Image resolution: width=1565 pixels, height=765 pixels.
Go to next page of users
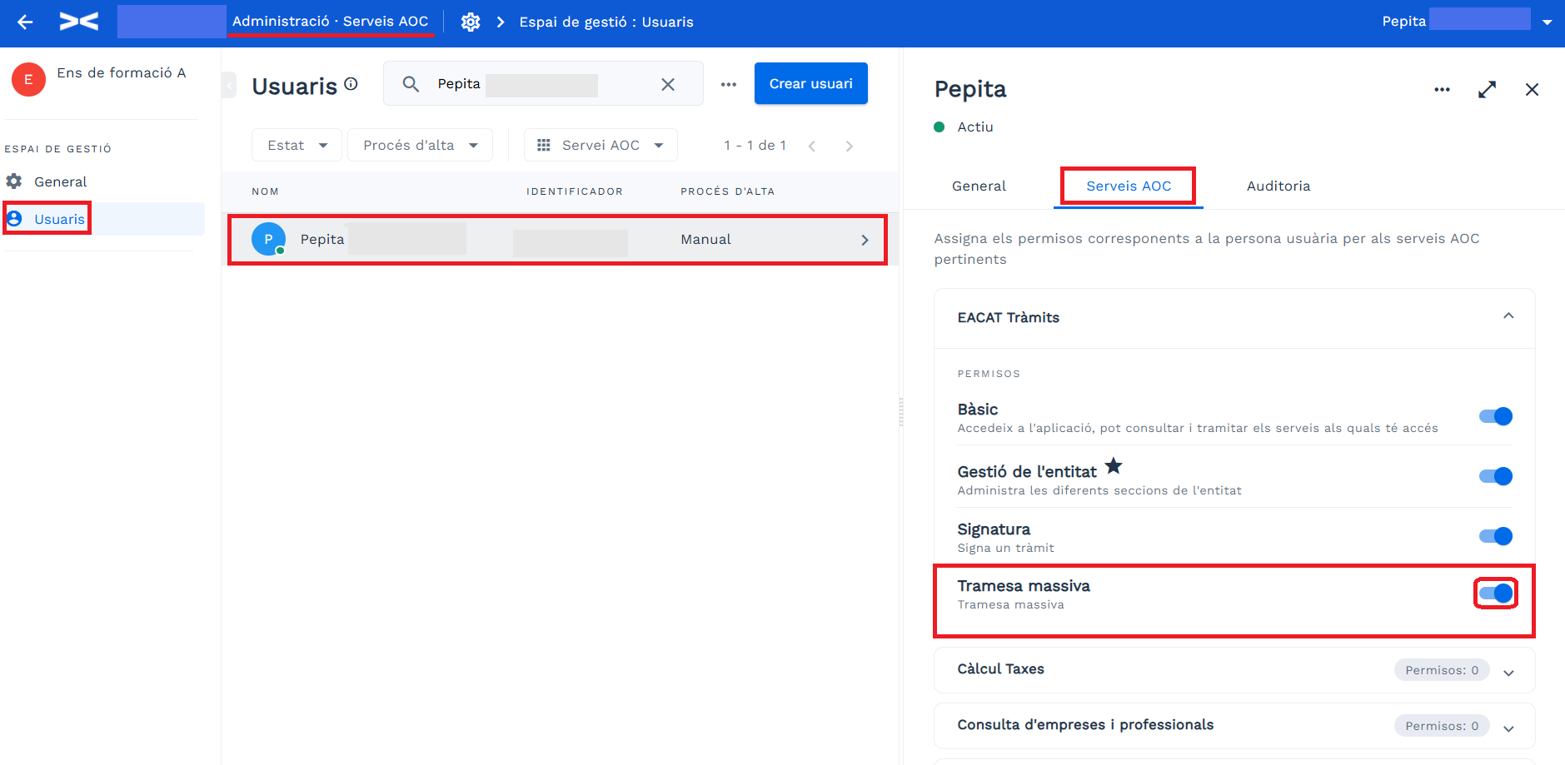point(849,147)
